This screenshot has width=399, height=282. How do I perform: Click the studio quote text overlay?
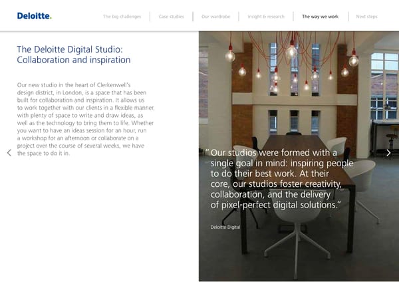coord(279,179)
